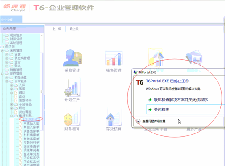Click the 税务管家 folder icon

(7, 35)
